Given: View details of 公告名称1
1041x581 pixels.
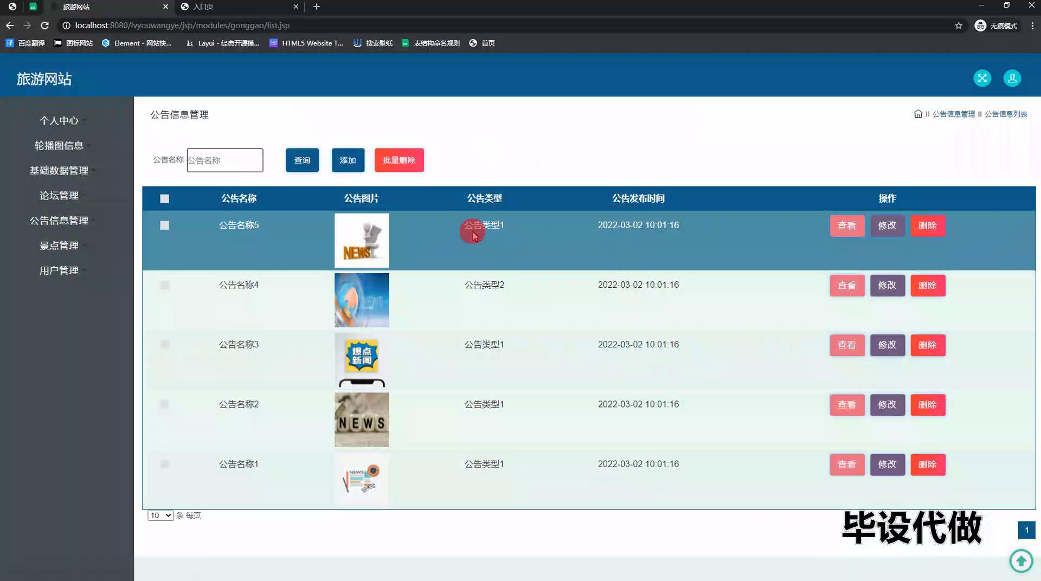Looking at the screenshot, I should [847, 464].
